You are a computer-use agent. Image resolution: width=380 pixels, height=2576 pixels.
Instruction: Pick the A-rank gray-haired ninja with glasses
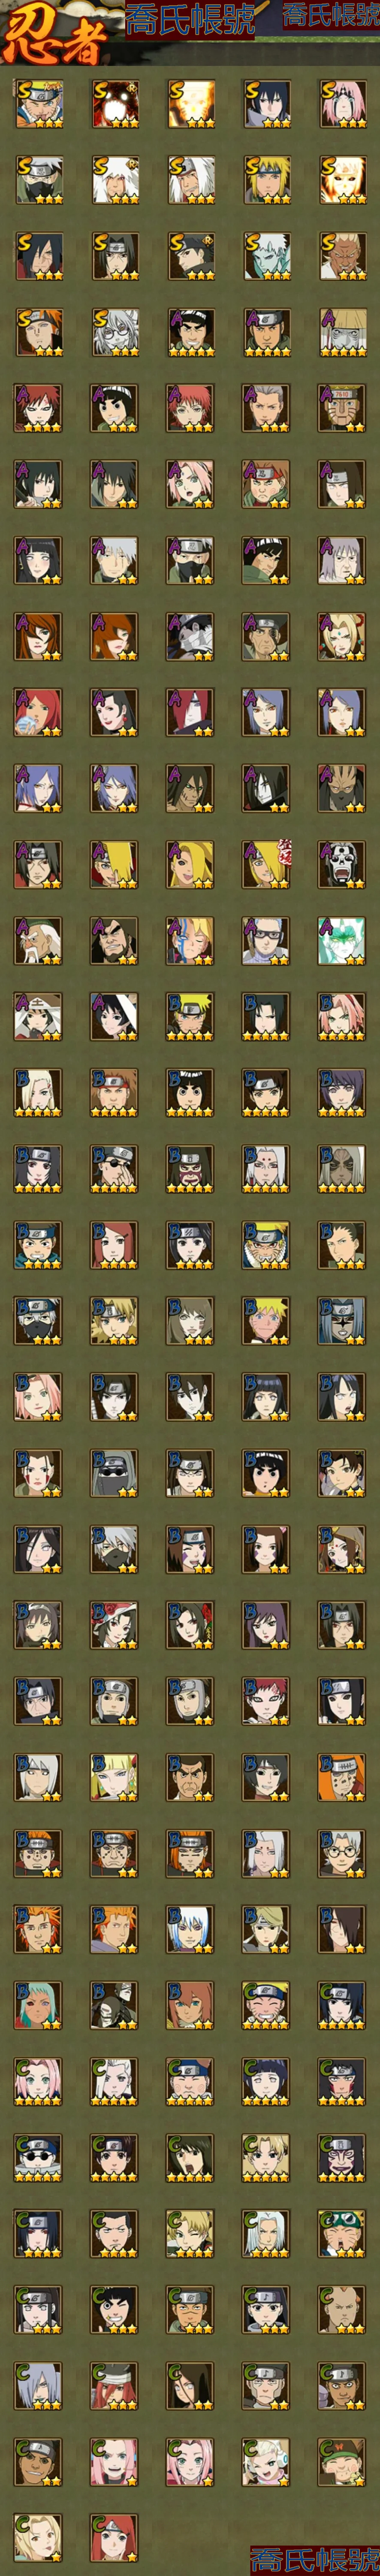(x=266, y=940)
